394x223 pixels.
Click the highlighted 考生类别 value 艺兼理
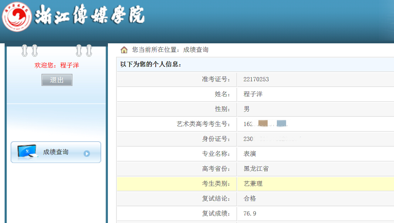(x=253, y=184)
